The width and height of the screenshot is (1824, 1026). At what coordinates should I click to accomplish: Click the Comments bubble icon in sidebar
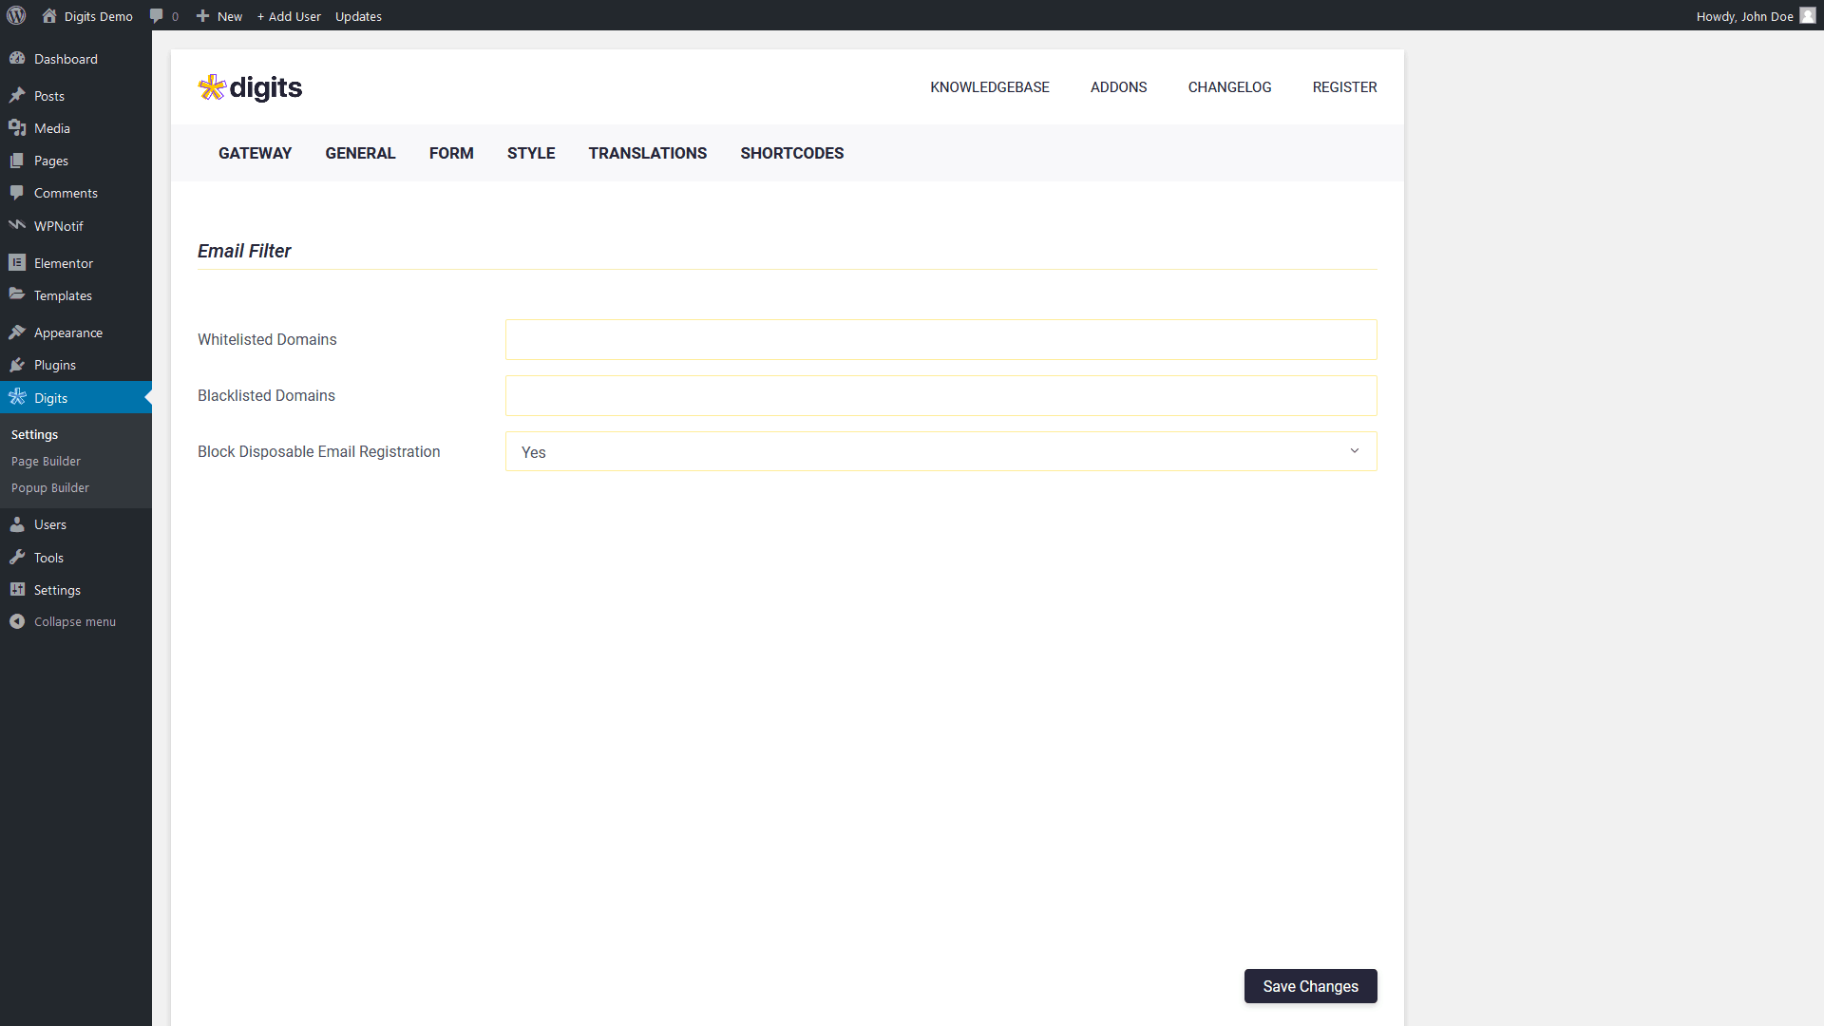coord(17,192)
